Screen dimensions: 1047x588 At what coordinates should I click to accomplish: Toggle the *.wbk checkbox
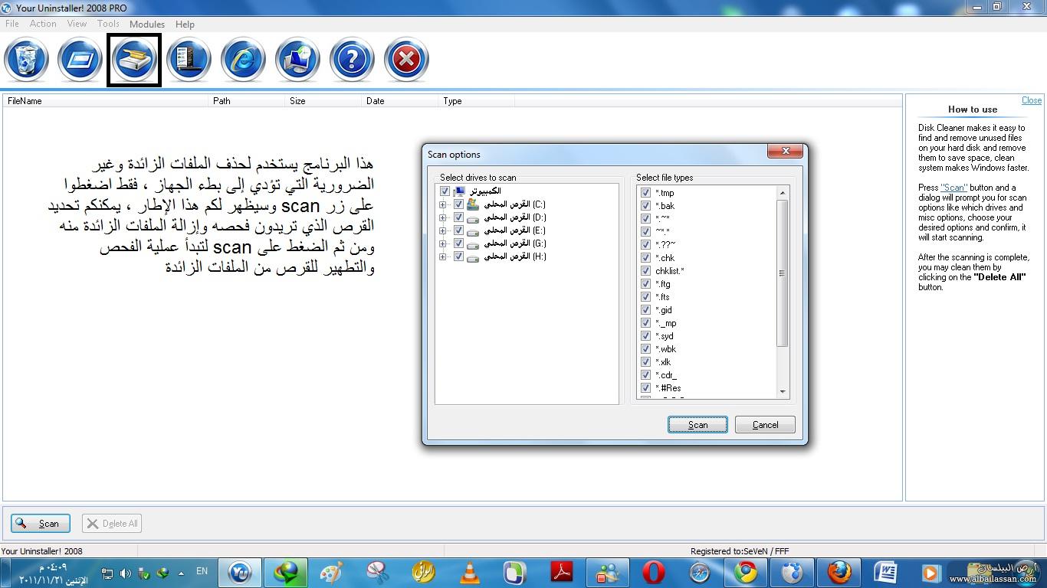(645, 349)
